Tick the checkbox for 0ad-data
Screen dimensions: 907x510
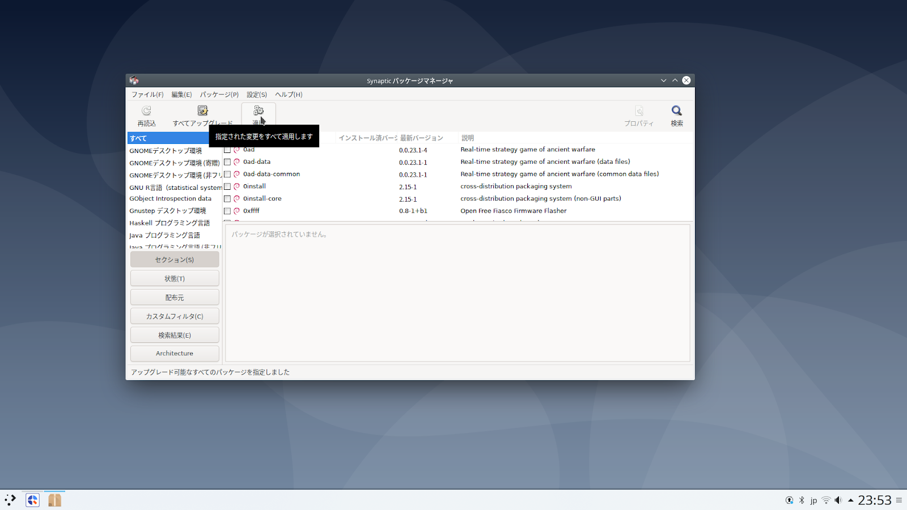coord(227,162)
